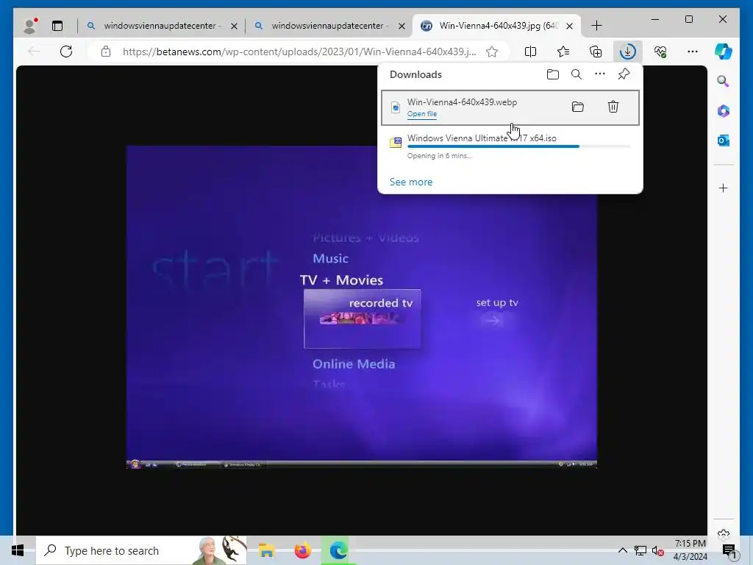This screenshot has height=565, width=753.
Task: Click See more downloads link
Action: tap(411, 182)
